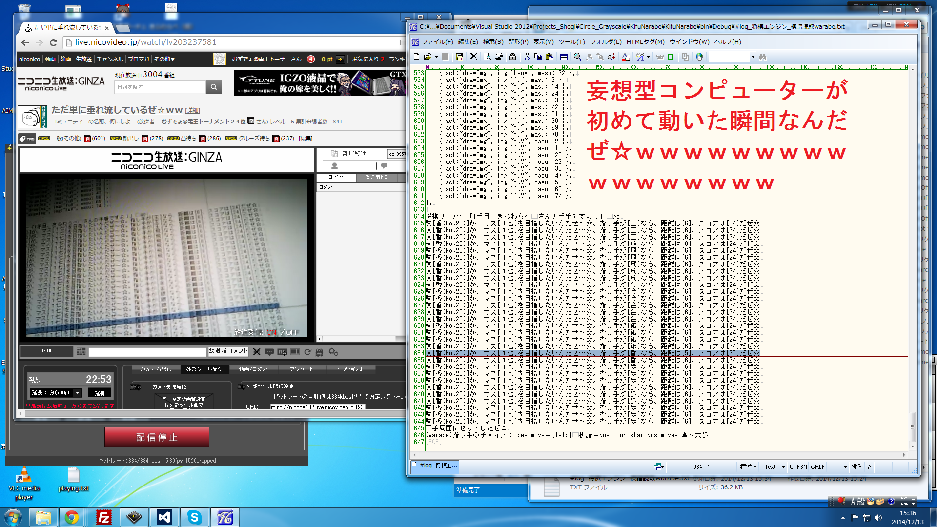This screenshot has height=527, width=937.
Task: Open Find magnifier tool in toolbar
Action: click(x=577, y=57)
